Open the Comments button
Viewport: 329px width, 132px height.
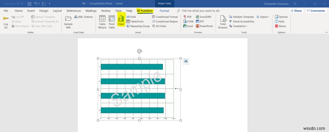point(316,11)
